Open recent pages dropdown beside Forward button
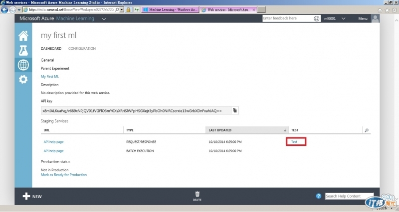Screen dimensions: 399x212 [19, 10]
